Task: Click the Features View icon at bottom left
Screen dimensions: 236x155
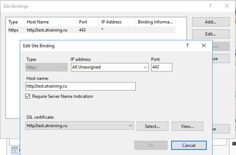Action: pyautogui.click(x=15, y=150)
